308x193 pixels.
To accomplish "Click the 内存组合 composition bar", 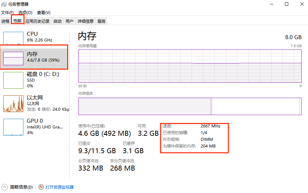I will (190, 106).
